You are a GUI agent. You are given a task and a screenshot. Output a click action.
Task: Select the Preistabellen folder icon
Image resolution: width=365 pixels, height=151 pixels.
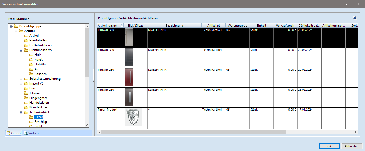coord(26,40)
